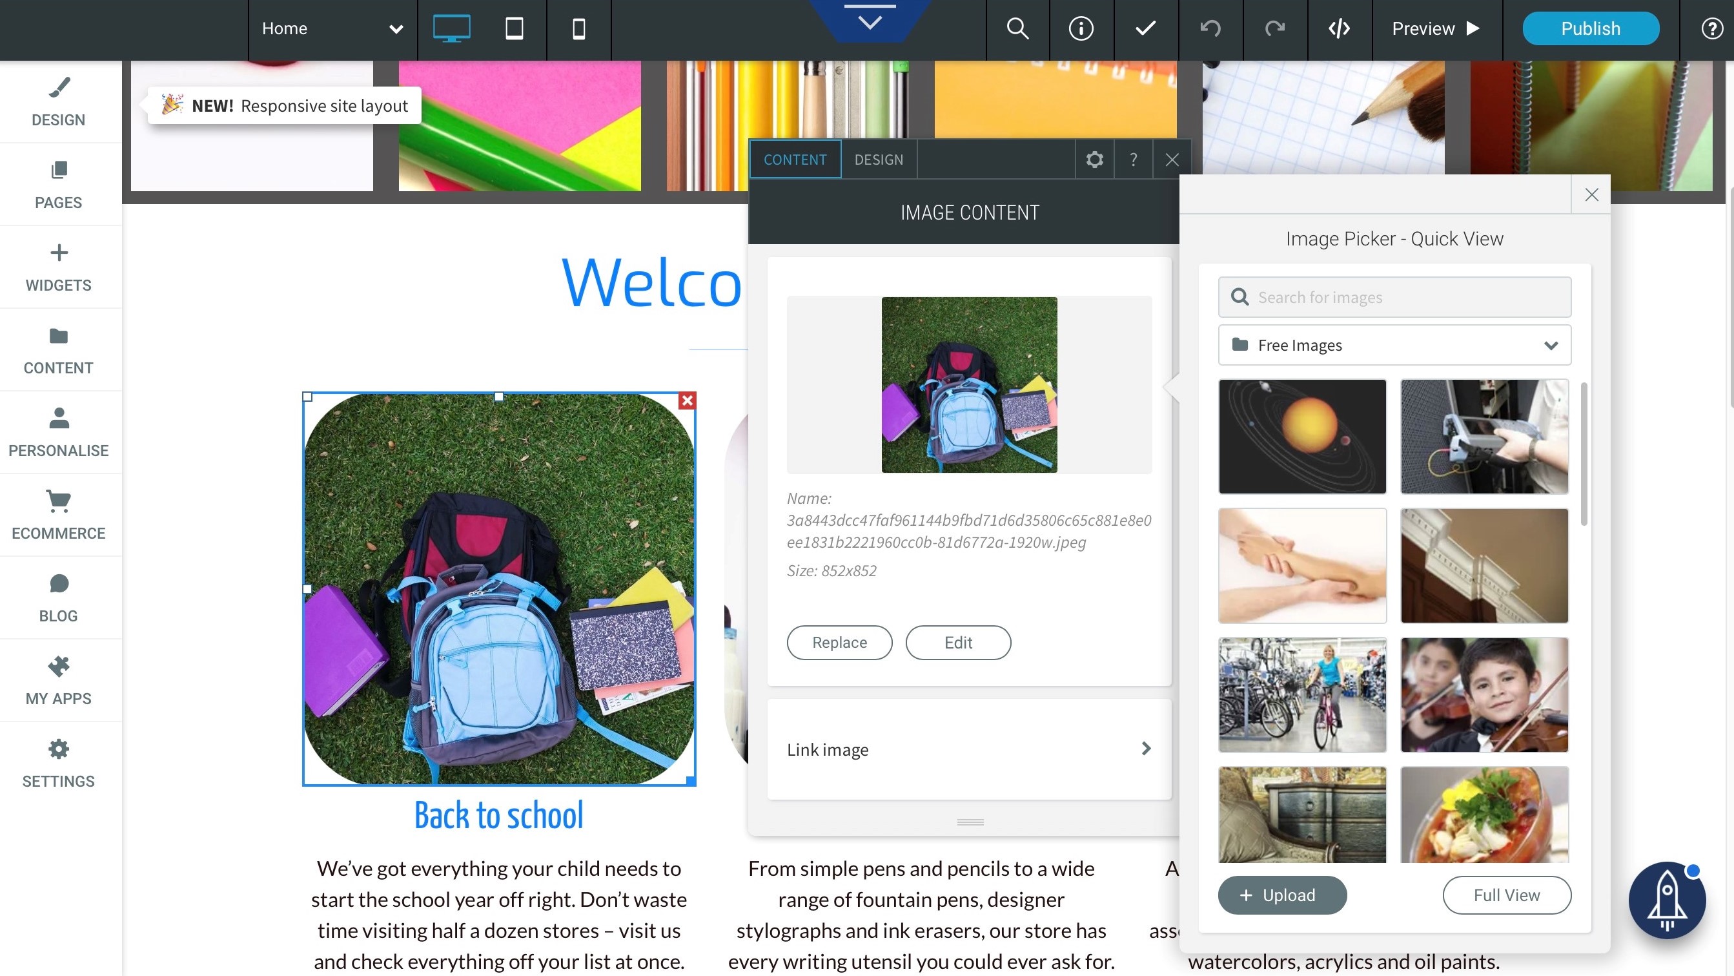Expand the Link image section
Screen dimensions: 1734x976
(1146, 749)
